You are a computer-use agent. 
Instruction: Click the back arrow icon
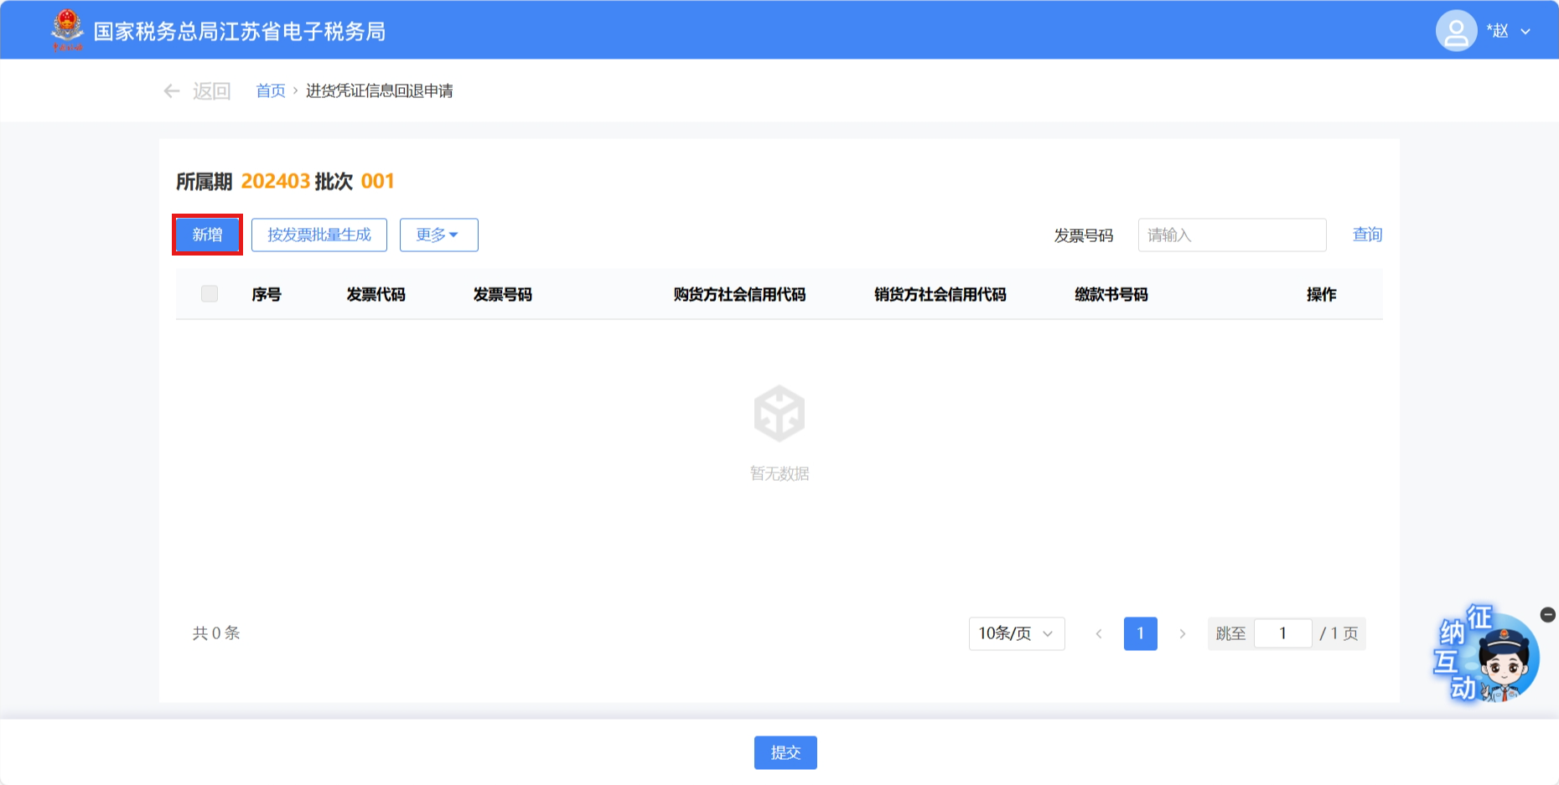point(172,91)
